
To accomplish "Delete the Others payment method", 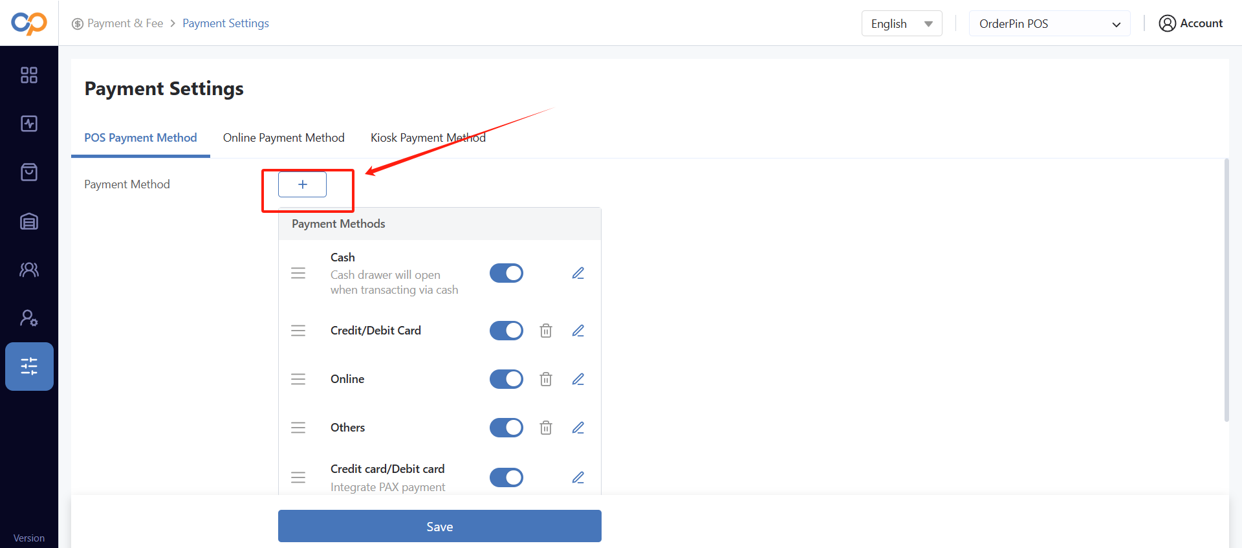I will click(x=546, y=428).
